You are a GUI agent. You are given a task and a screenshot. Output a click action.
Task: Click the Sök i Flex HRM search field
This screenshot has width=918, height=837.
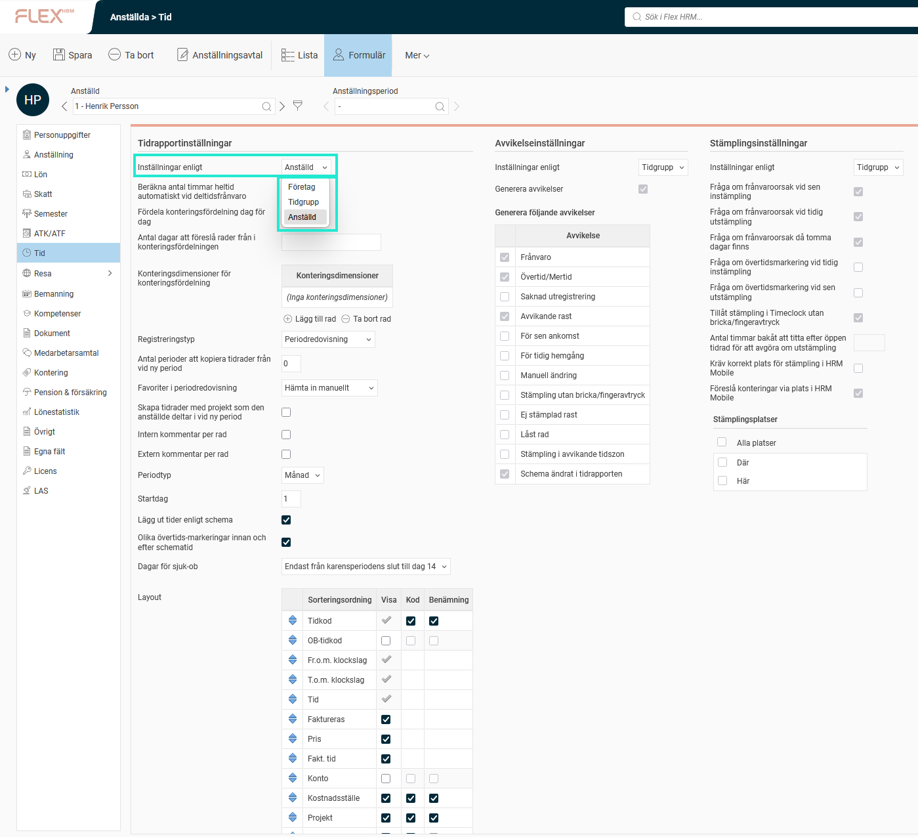(x=774, y=17)
